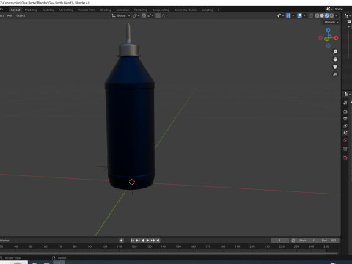Open proportional editing falloff dropdown
The image size is (352, 264).
[x=164, y=15]
